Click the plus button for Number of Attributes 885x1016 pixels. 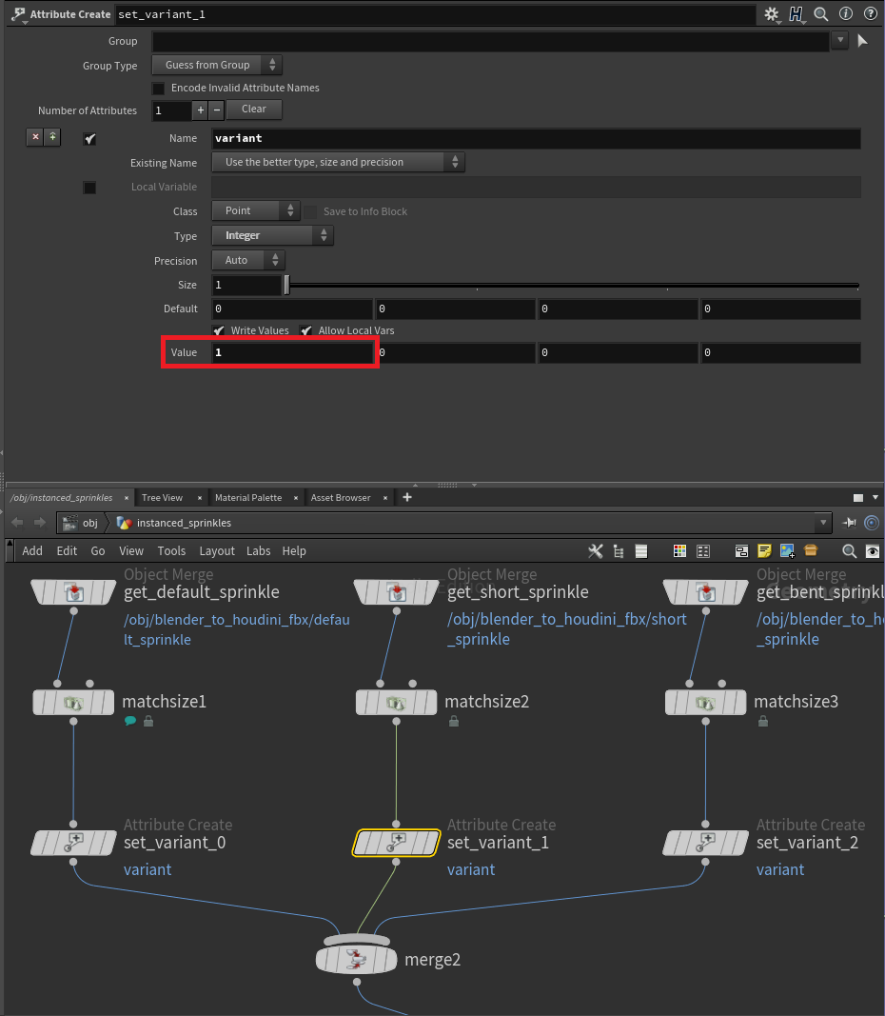[200, 110]
